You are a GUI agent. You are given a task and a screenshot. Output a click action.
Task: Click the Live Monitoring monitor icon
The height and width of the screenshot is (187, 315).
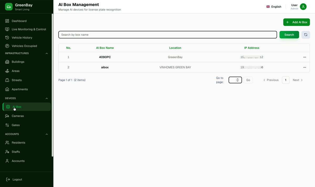[7, 29]
